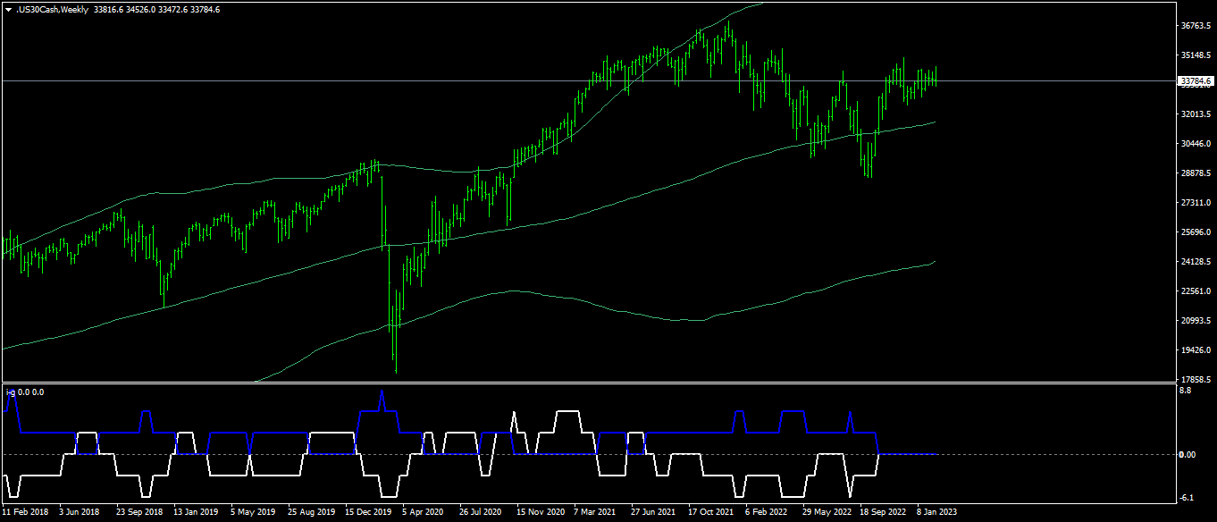Click the 30446.0 price axis label
The height and width of the screenshot is (522, 1217).
1195,144
